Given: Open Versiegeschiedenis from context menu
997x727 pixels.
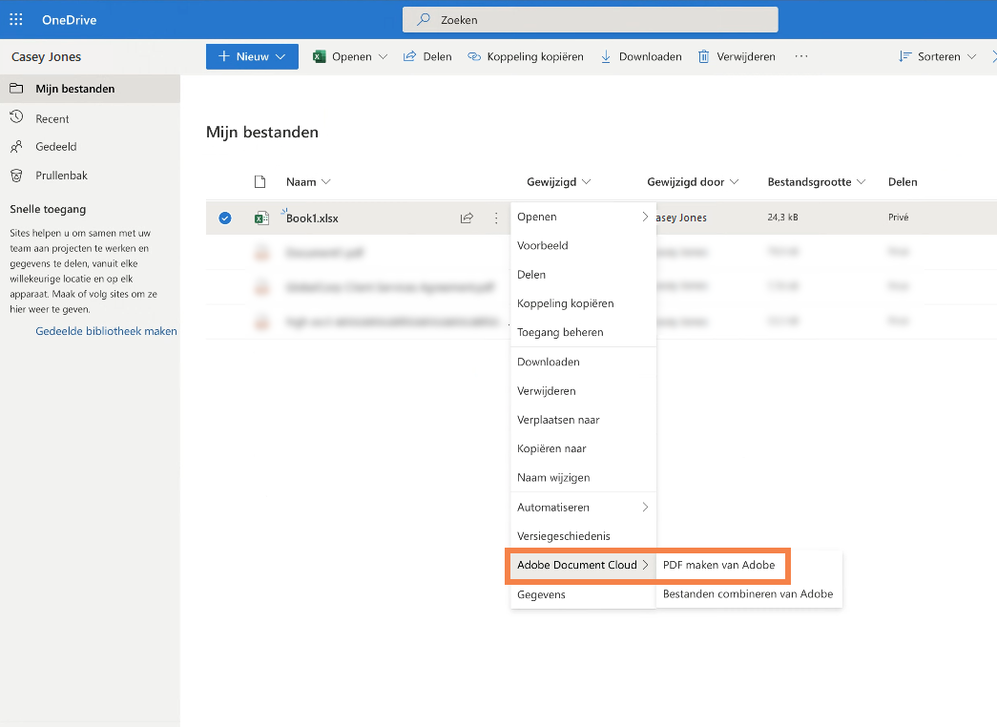Looking at the screenshot, I should click(x=583, y=536).
